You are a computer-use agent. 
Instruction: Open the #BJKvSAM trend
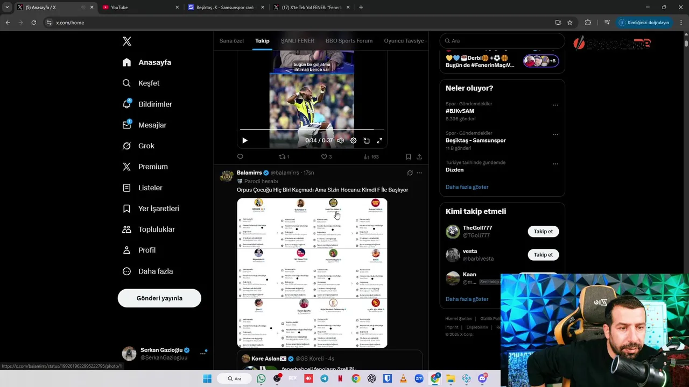point(460,111)
